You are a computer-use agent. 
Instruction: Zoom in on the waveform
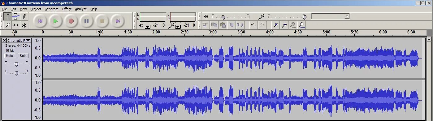[275, 25]
